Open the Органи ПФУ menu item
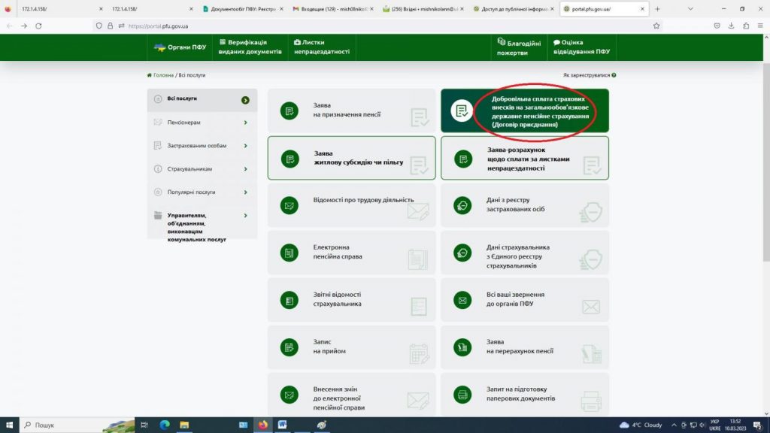 pyautogui.click(x=180, y=47)
